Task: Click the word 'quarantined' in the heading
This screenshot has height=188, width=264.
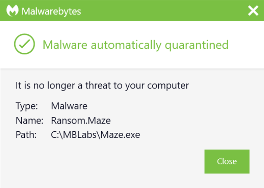Action: [197, 45]
